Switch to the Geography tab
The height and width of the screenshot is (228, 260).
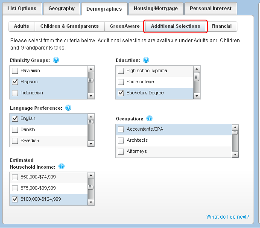tap(61, 9)
